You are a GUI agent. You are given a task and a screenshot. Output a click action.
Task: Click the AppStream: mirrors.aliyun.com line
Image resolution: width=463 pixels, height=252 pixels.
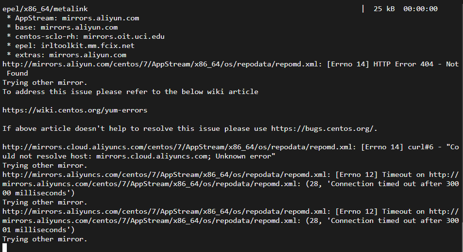pos(73,18)
